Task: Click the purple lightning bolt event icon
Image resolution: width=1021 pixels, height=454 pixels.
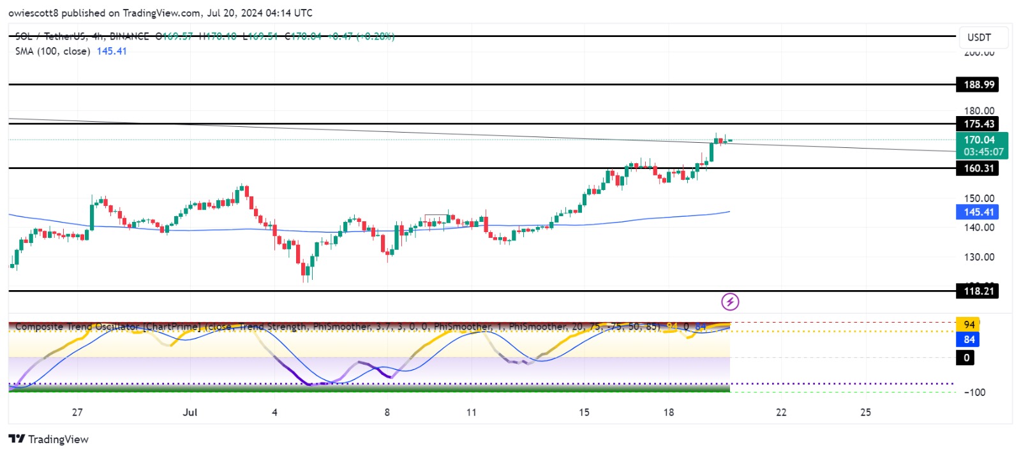Action: [x=729, y=302]
